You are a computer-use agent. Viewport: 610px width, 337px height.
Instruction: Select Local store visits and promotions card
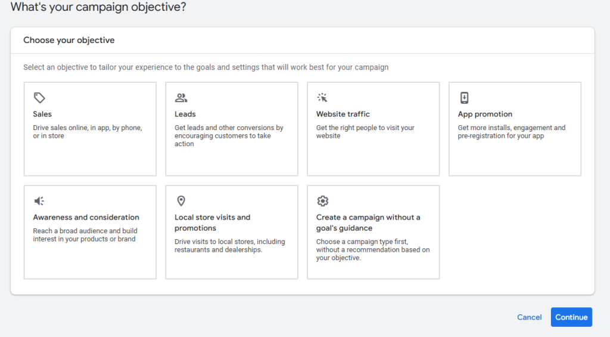(x=232, y=262)
